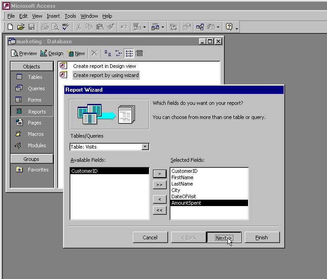Click the << remove all fields button

coord(159,210)
